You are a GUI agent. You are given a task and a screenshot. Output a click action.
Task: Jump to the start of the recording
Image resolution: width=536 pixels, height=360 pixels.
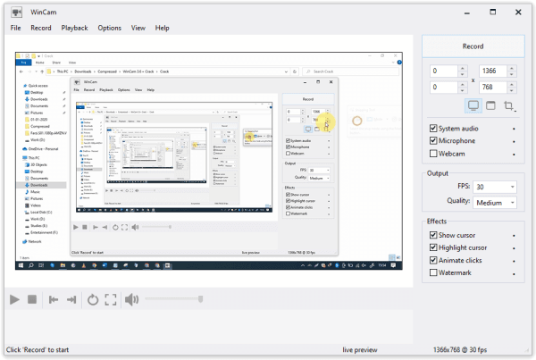pyautogui.click(x=54, y=300)
